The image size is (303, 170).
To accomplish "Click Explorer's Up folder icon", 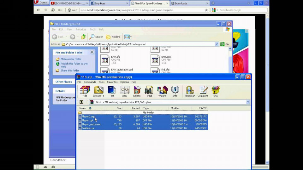I will [x=83, y=37].
